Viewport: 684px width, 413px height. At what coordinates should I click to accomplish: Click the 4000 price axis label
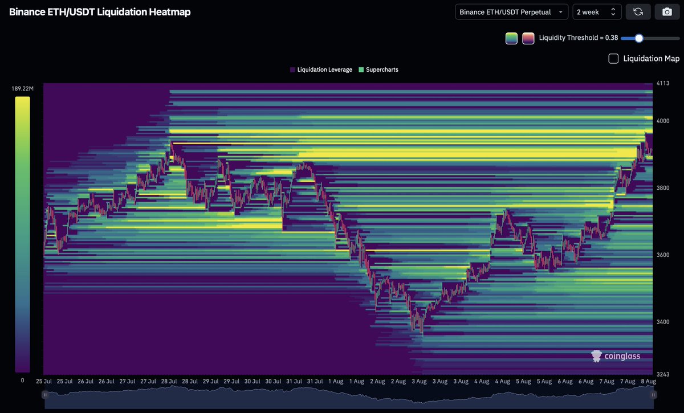[x=663, y=121]
